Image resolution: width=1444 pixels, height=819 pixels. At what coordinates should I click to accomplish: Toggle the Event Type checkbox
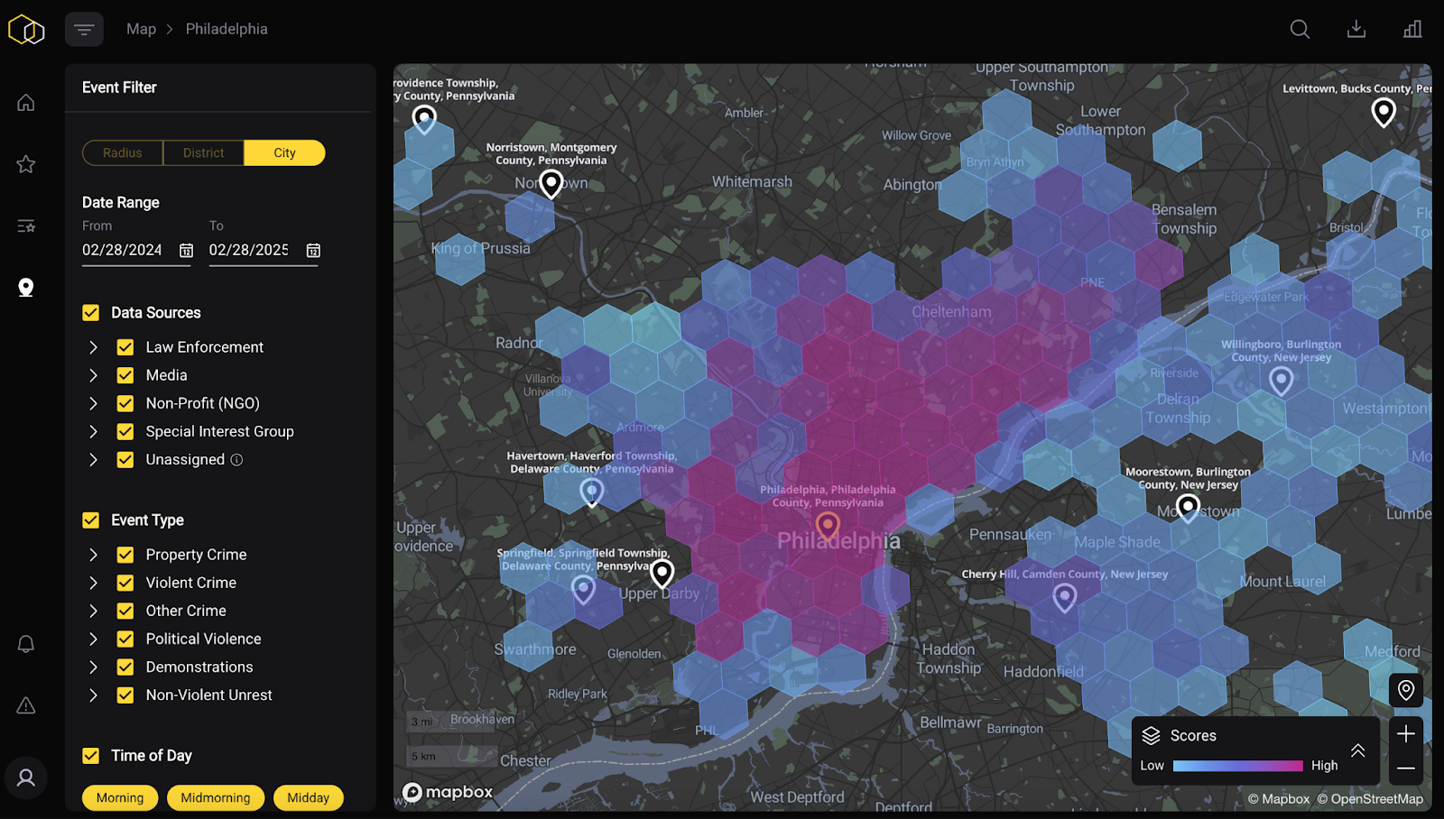point(91,520)
